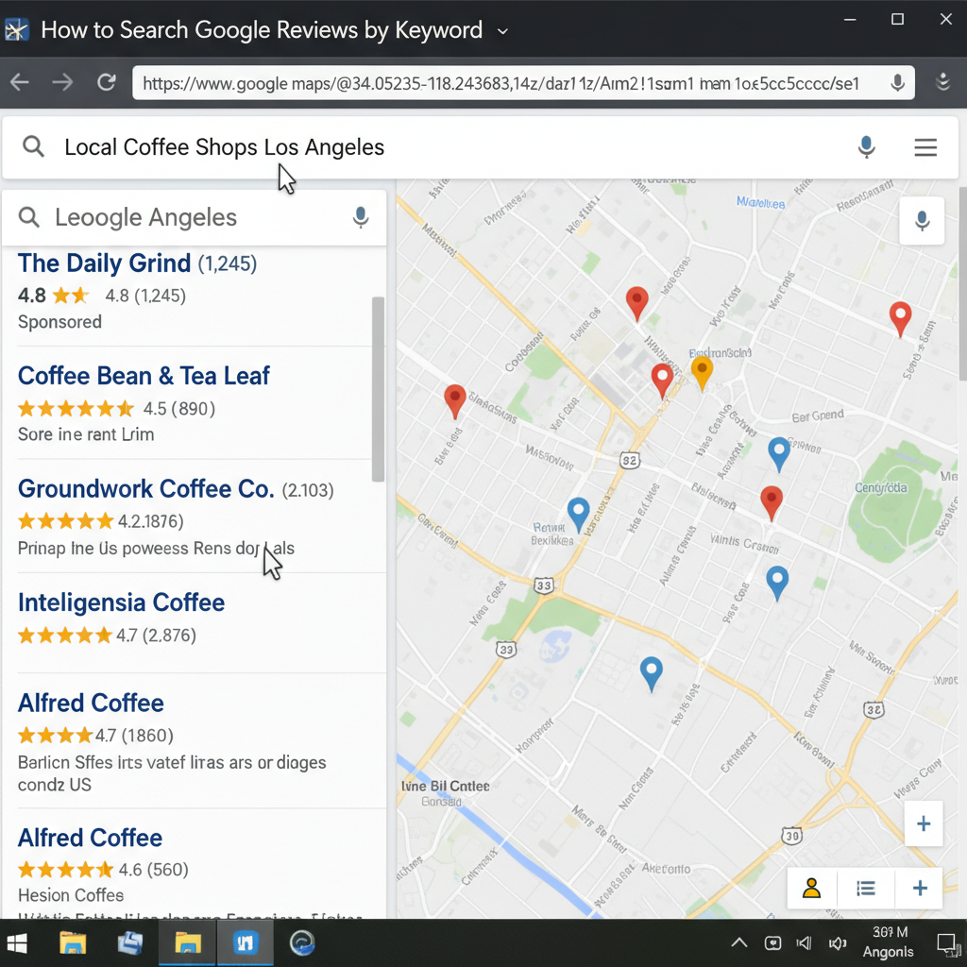
Task: Open Alfred Coffee listing rated 4.7
Action: pyautogui.click(x=91, y=703)
